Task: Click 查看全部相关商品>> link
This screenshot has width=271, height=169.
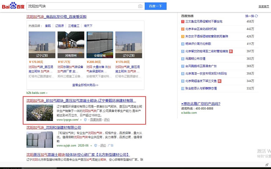Action: pyautogui.click(x=85, y=85)
